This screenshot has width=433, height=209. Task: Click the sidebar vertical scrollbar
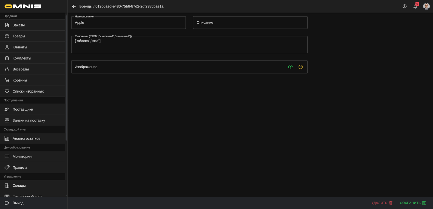click(66, 78)
